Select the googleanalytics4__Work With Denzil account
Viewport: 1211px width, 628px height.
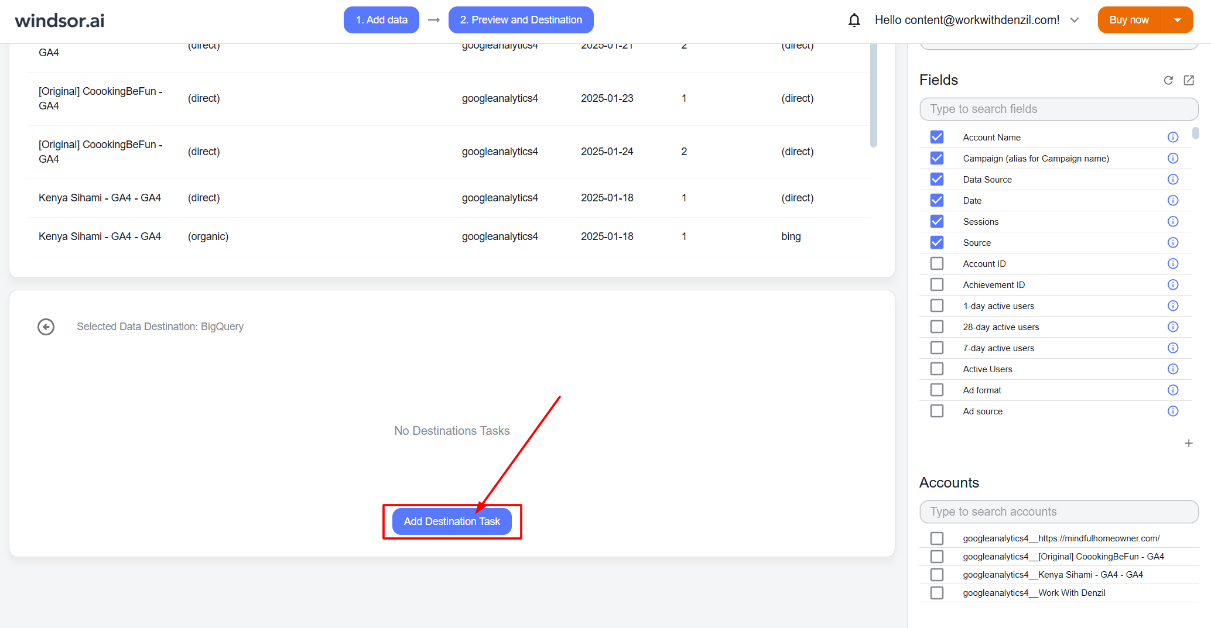click(x=936, y=592)
